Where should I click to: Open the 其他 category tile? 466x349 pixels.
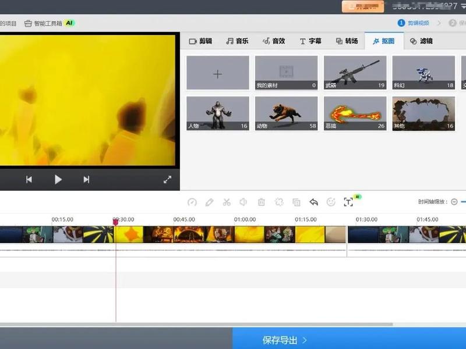[423, 113]
